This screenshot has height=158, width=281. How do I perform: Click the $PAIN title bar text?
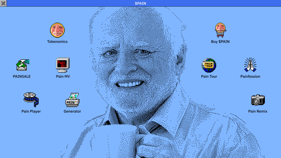pyautogui.click(x=140, y=3)
